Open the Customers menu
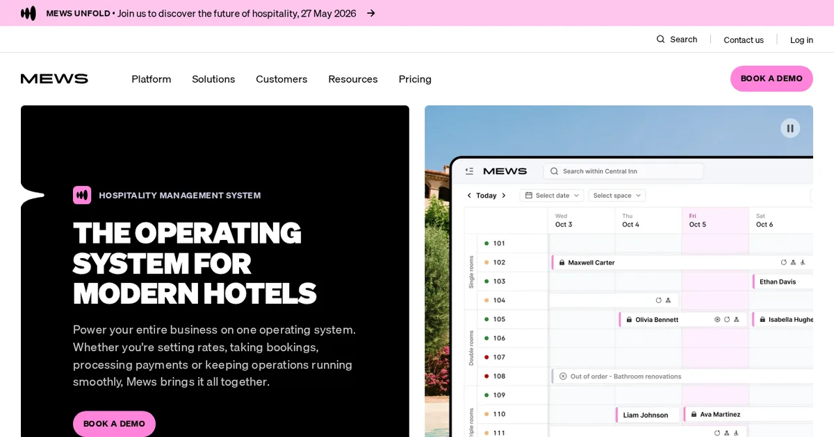Viewport: 834px width, 437px height. (x=281, y=79)
